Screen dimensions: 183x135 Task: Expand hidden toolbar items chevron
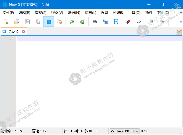click(181, 22)
